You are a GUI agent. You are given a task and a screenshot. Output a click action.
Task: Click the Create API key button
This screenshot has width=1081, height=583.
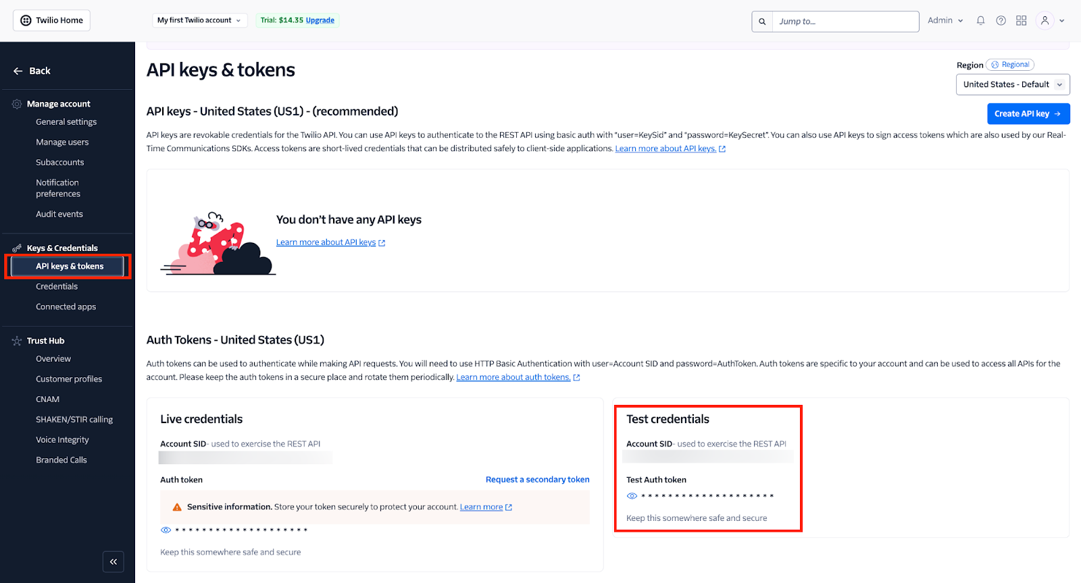click(x=1028, y=114)
